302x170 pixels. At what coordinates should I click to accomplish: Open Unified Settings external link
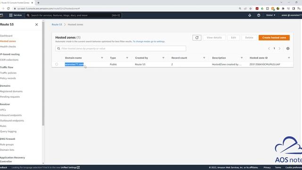[x=70, y=168]
